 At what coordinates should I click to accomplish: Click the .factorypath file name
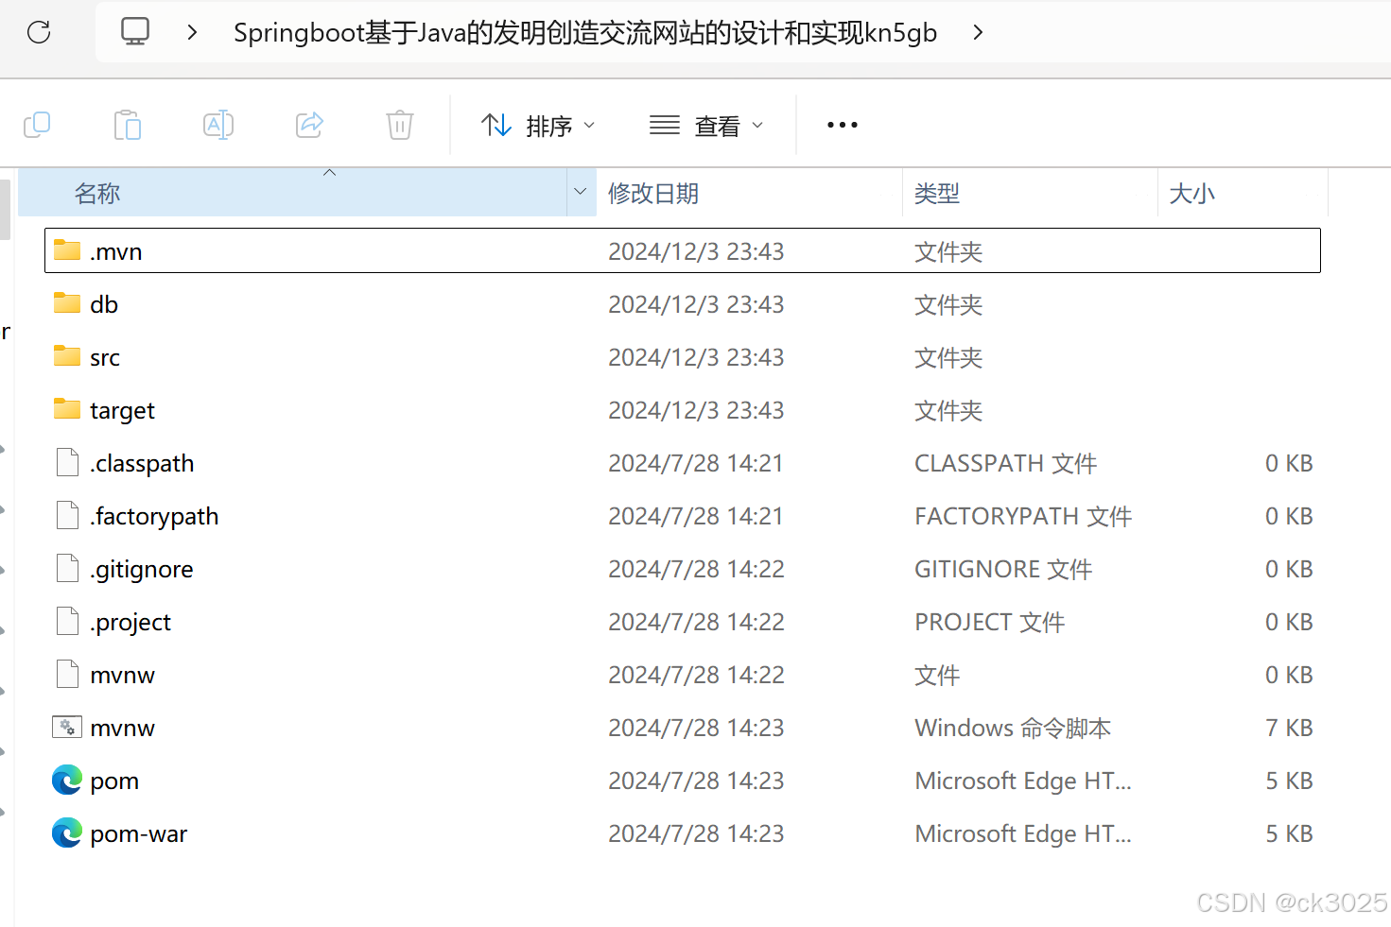point(154,517)
